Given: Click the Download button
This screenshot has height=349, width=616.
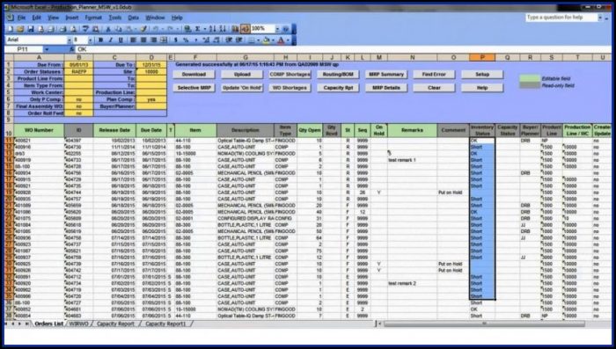Looking at the screenshot, I should tap(194, 74).
